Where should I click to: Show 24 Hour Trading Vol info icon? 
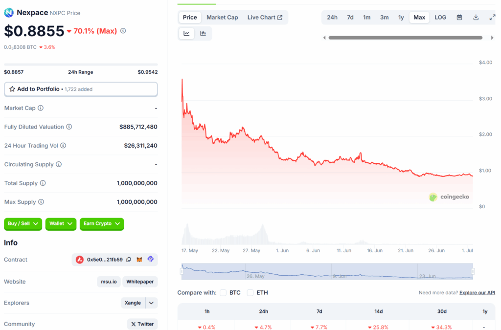click(x=63, y=146)
